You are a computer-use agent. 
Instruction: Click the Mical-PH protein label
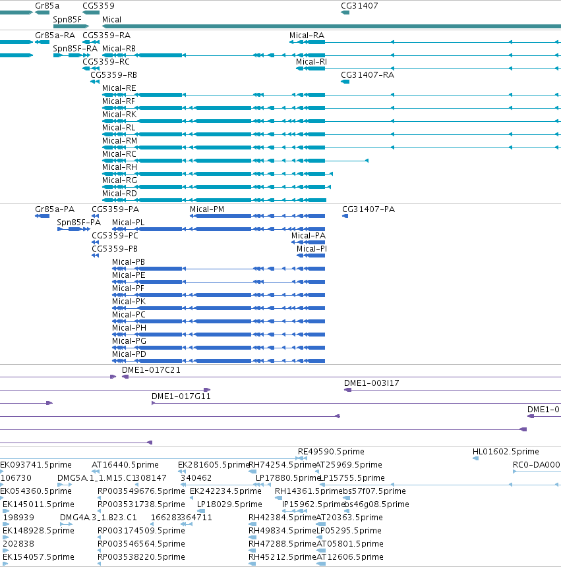click(x=129, y=327)
